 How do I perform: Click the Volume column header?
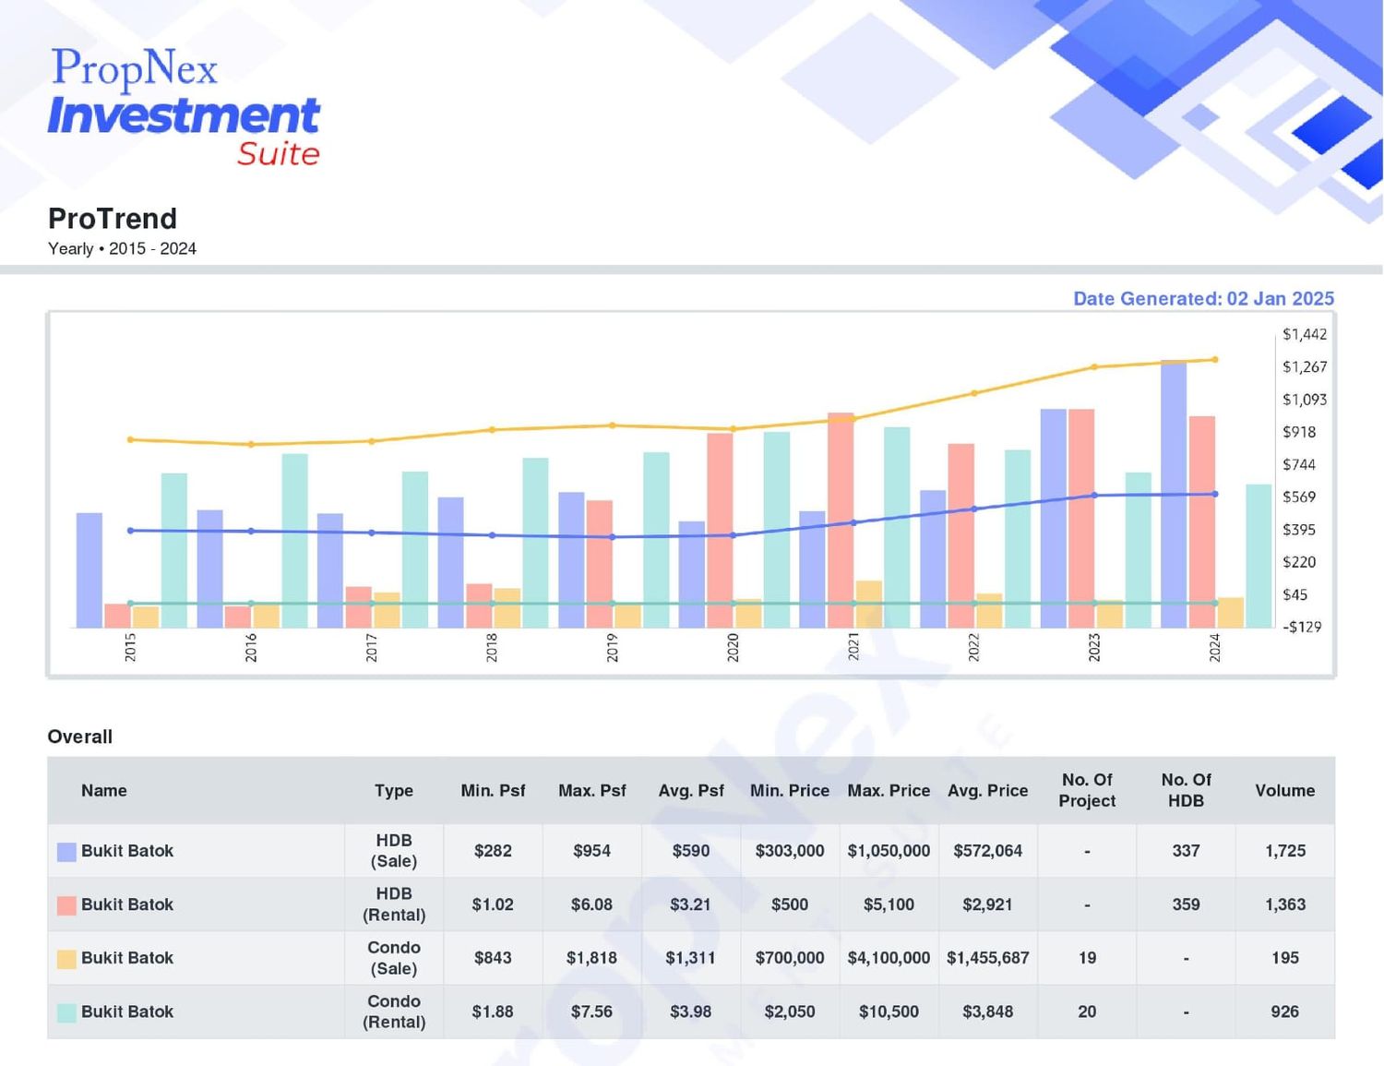click(1285, 791)
